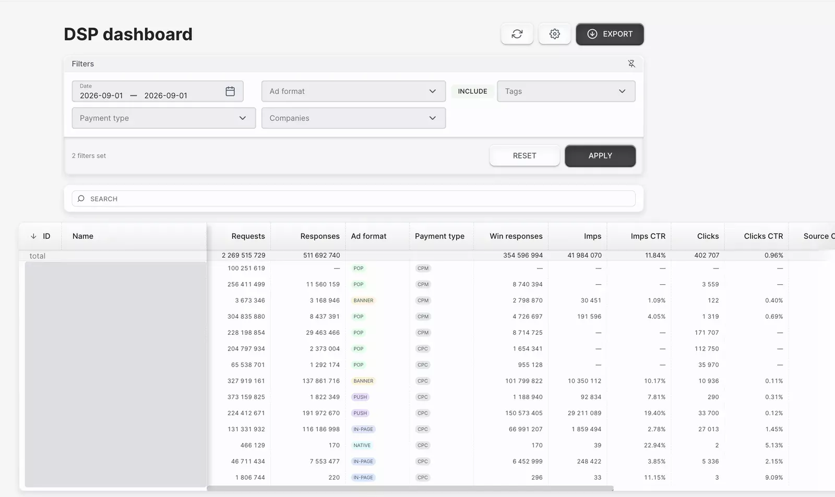This screenshot has height=497, width=835.
Task: Sort by Clicks CTR column
Action: pyautogui.click(x=763, y=236)
